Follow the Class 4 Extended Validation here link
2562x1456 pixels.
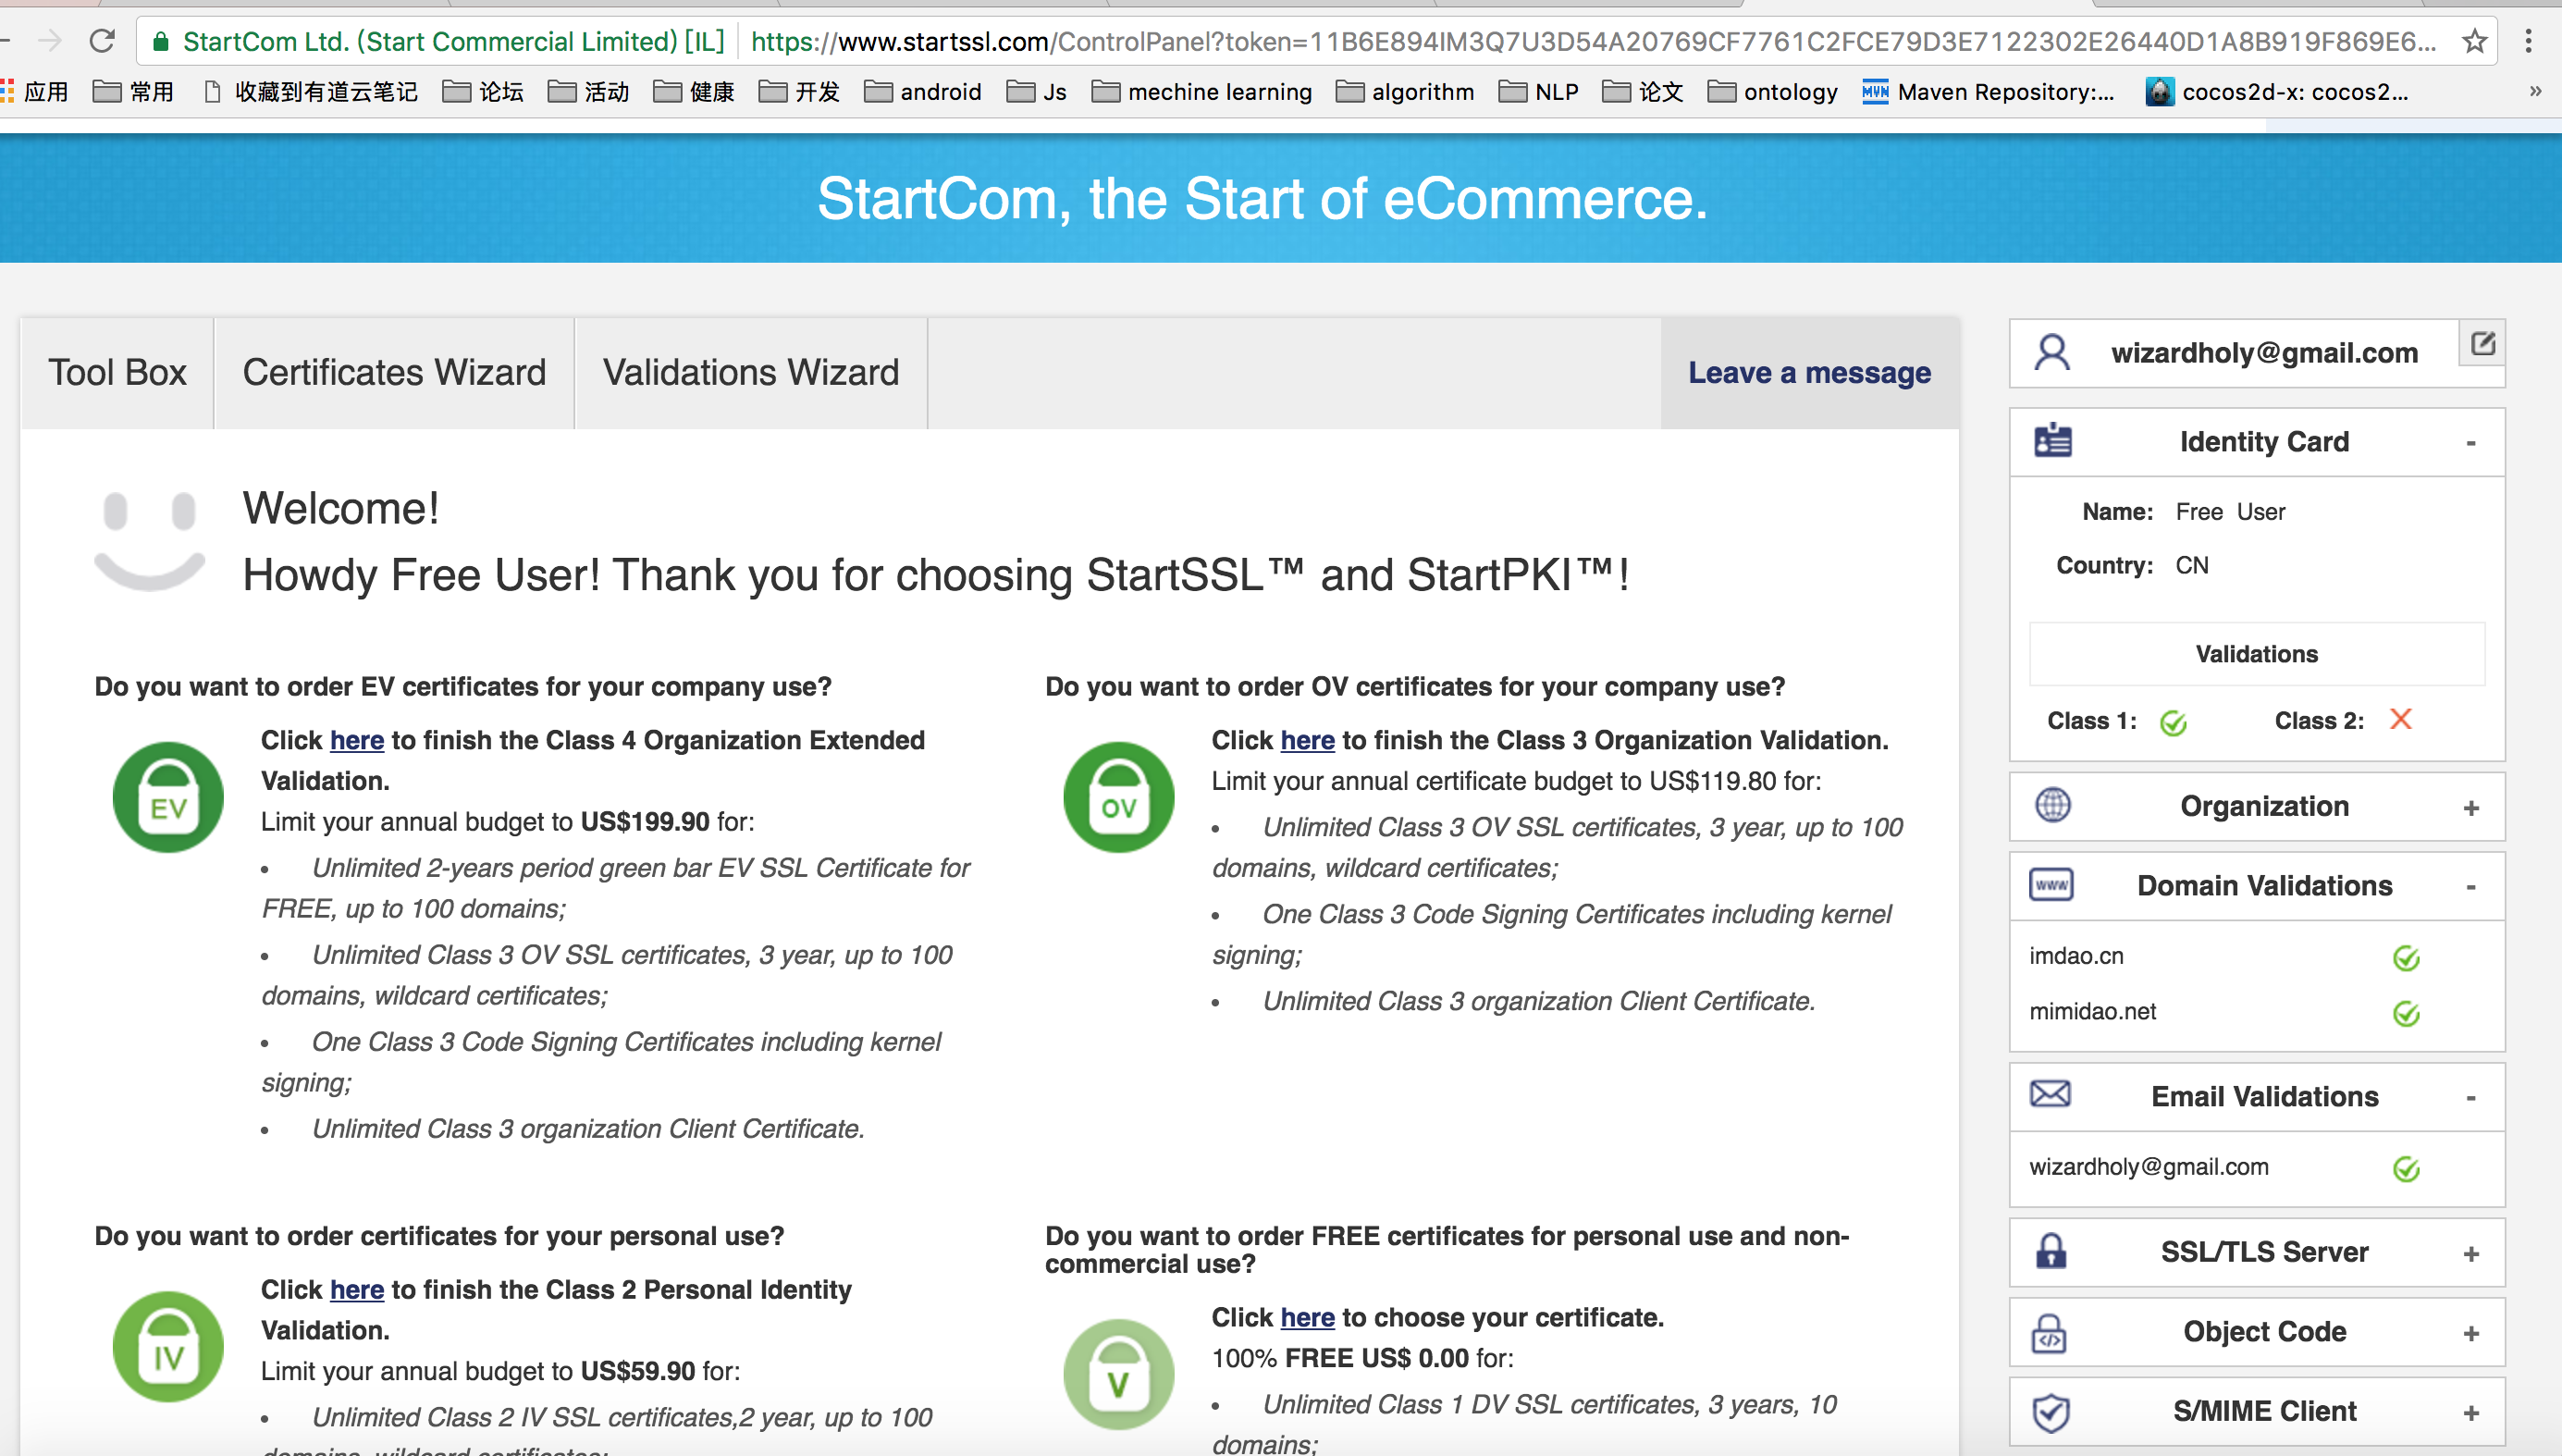pos(357,740)
